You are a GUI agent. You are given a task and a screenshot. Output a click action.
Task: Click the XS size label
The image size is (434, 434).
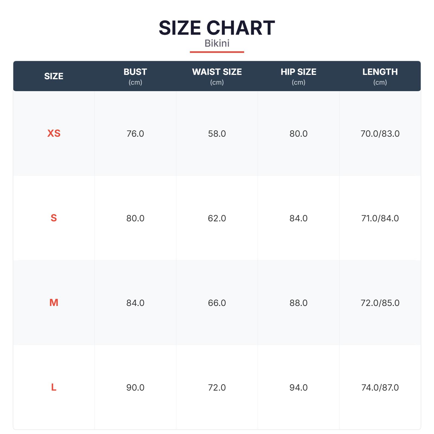[x=54, y=133]
